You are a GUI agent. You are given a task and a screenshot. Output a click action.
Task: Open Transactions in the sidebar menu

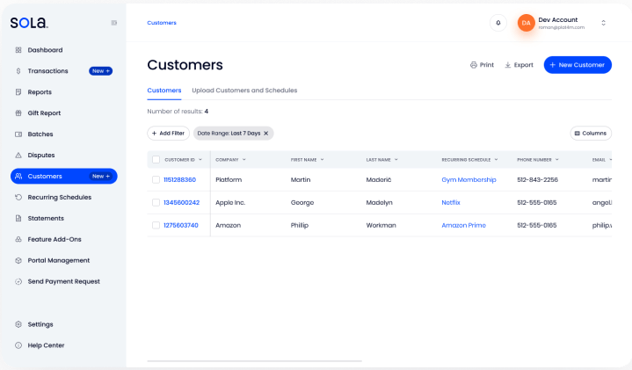(x=47, y=71)
